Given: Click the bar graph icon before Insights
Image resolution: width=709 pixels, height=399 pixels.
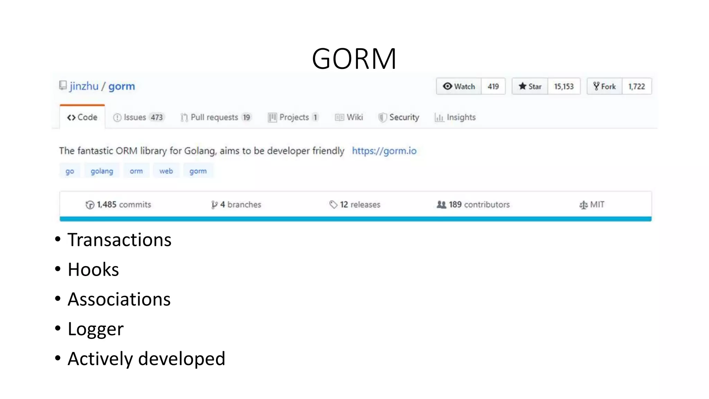Looking at the screenshot, I should point(439,118).
